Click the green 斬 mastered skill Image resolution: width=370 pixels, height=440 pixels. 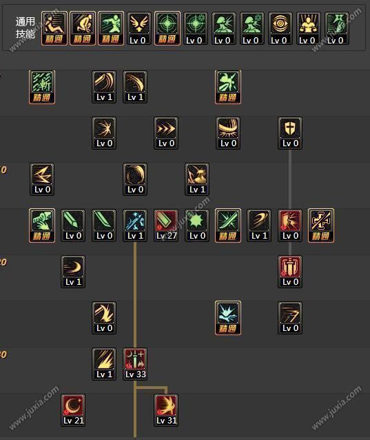point(42,88)
